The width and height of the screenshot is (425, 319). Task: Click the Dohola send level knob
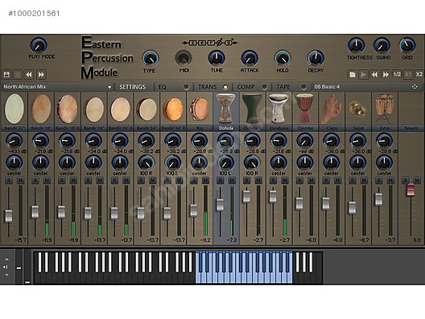click(x=225, y=141)
